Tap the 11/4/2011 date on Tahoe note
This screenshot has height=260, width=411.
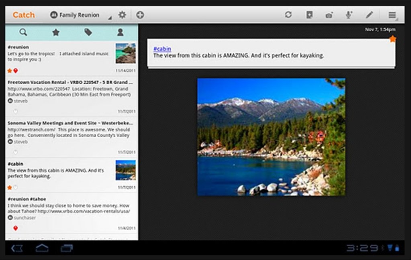coord(127,228)
